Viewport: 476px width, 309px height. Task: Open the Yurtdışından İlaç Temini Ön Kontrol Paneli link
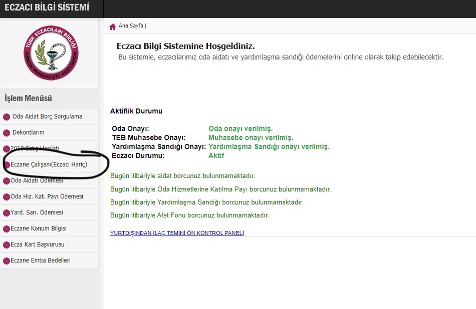(x=177, y=233)
